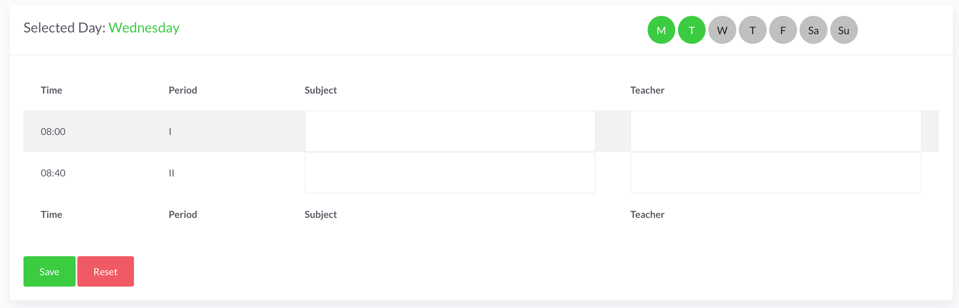Viewport: 959px width, 308px height.
Task: Switch to the W day circle for Wednesday
Action: click(x=722, y=30)
